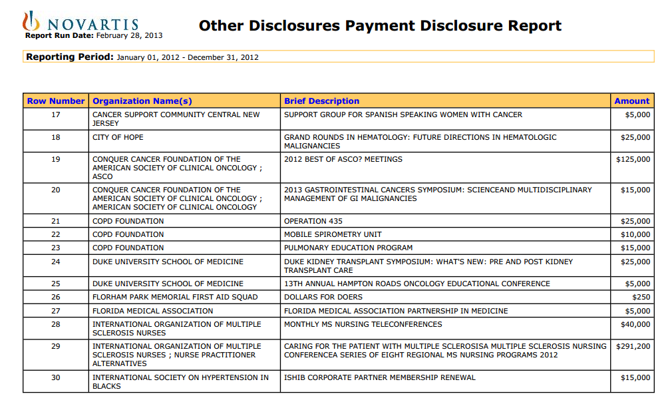
Task: Select the Florida Medical Association organization cell
Action: tap(184, 311)
